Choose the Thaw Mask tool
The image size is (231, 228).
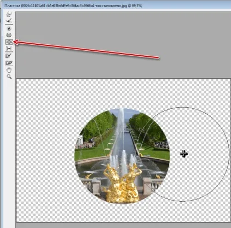tap(9, 63)
